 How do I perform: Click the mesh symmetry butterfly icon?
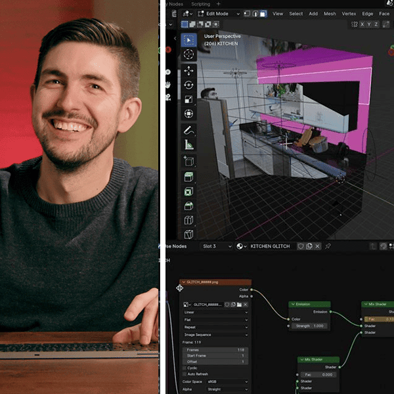(355, 24)
